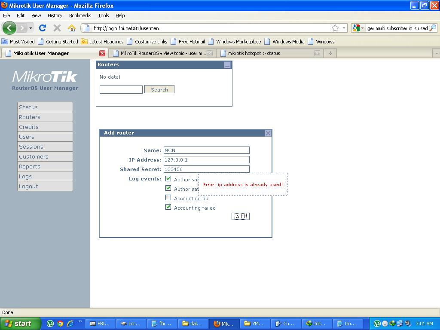Open the list all tabs dropdown

pos(437,53)
